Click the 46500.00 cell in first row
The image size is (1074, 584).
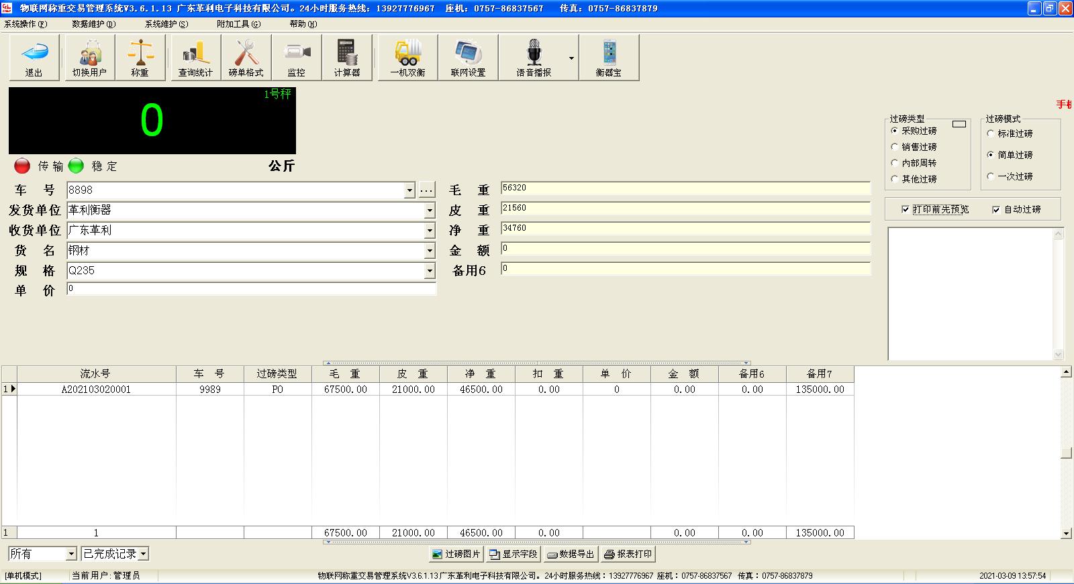tap(481, 390)
